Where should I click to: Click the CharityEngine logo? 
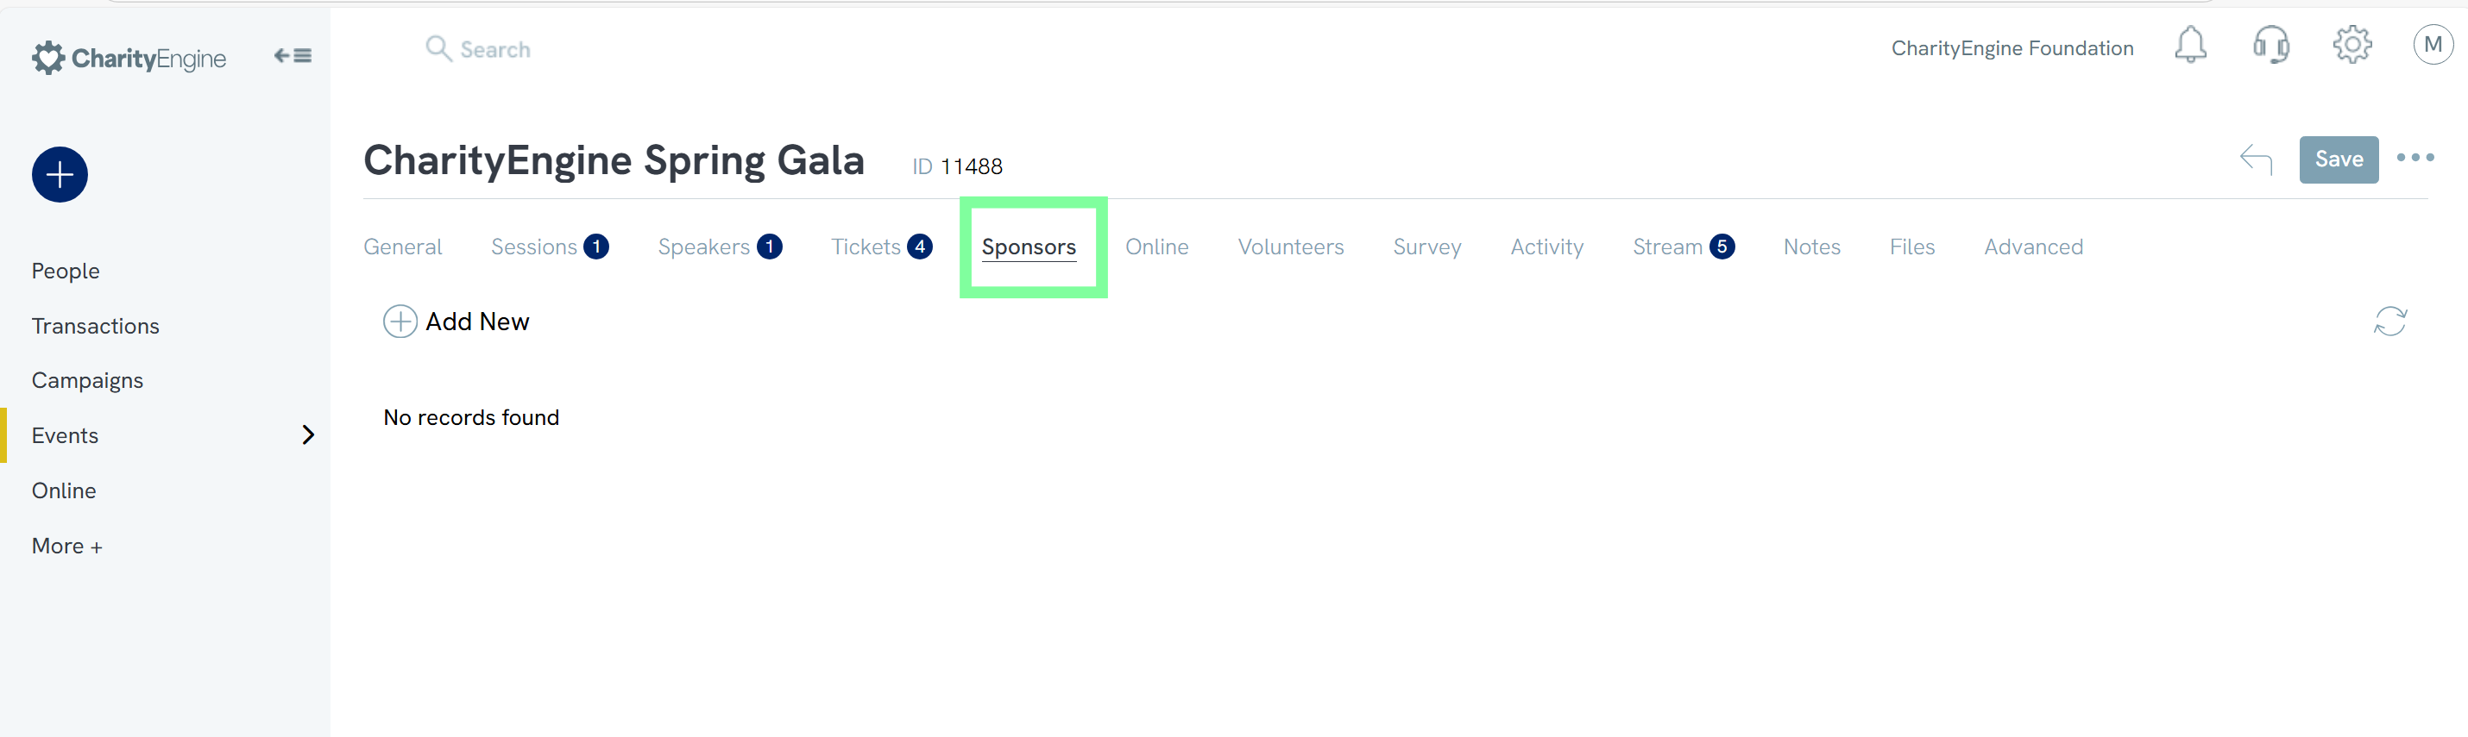tap(129, 59)
